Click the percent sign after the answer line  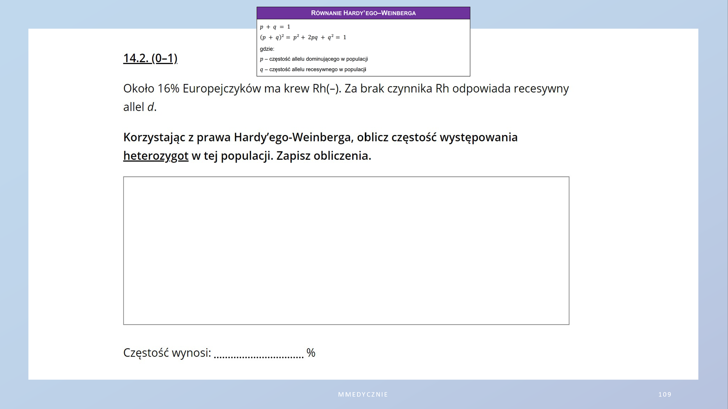(x=311, y=353)
